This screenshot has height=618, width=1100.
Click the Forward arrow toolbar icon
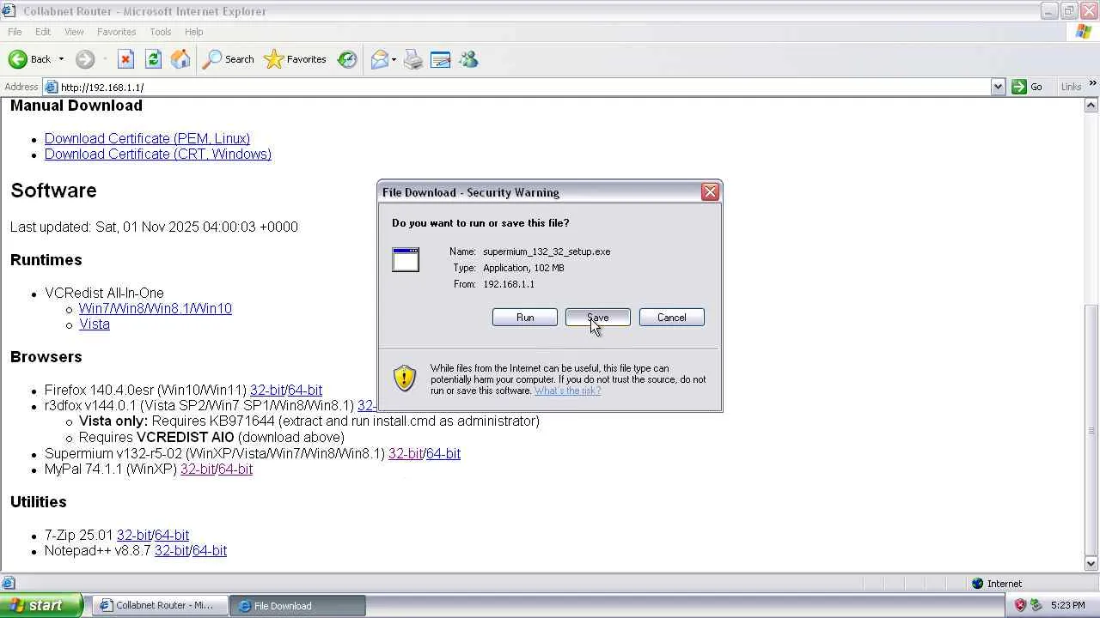[x=84, y=59]
